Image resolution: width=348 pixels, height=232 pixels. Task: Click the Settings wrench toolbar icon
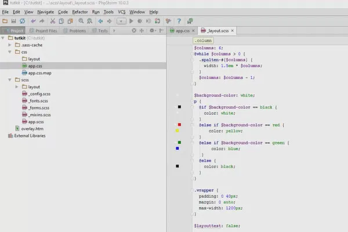pos(168,21)
